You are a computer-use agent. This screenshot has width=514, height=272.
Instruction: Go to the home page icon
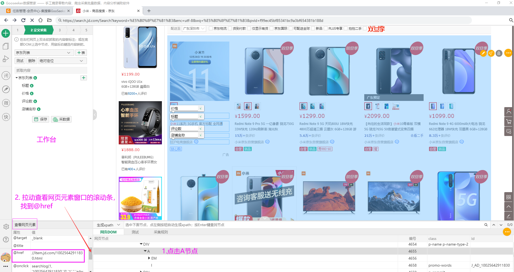pyautogui.click(x=40, y=20)
